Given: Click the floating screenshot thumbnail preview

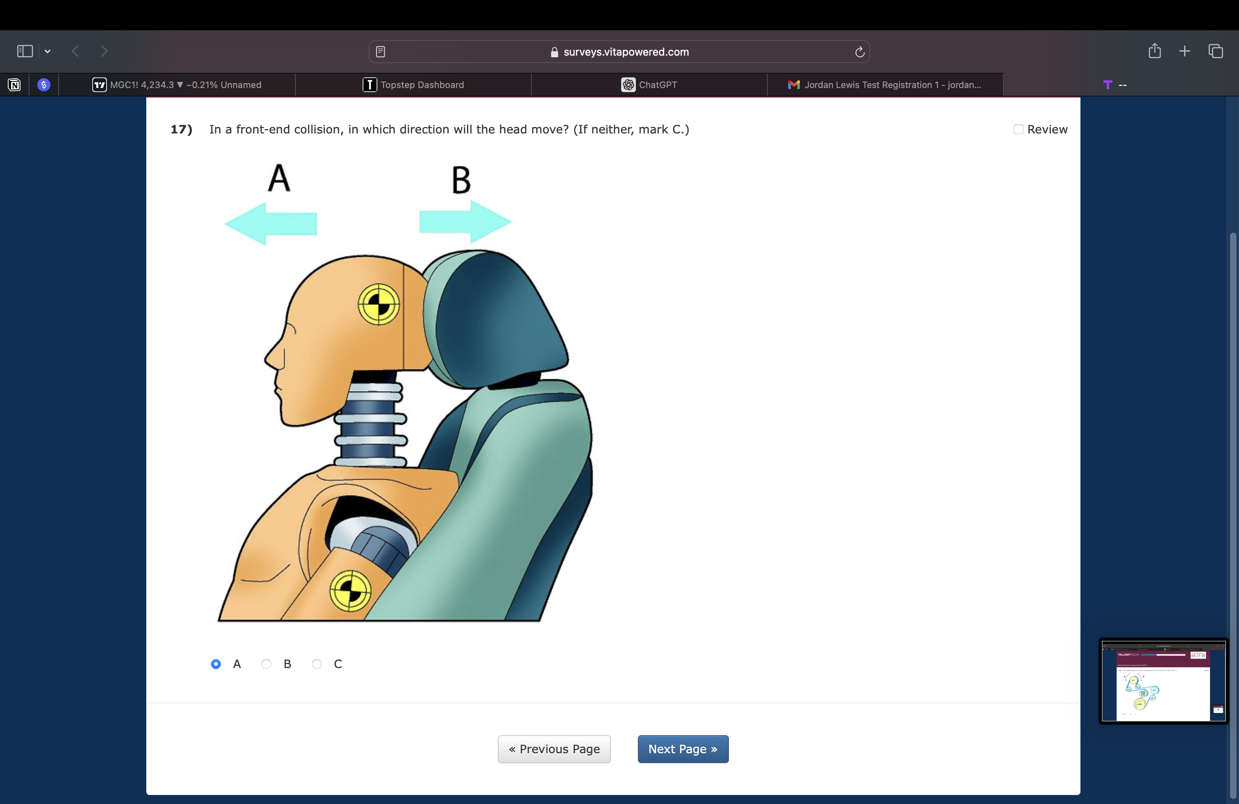Looking at the screenshot, I should click(1163, 681).
